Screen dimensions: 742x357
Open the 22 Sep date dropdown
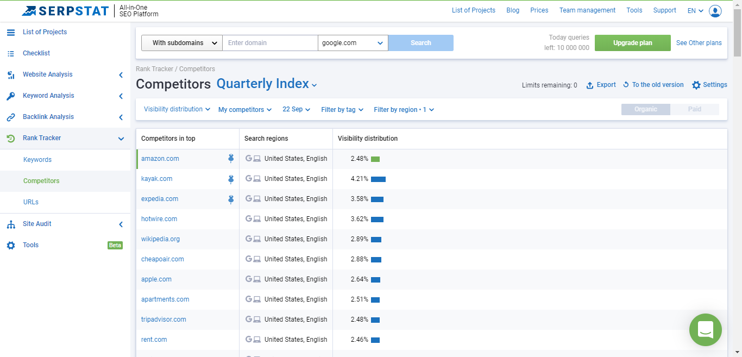[x=297, y=109]
